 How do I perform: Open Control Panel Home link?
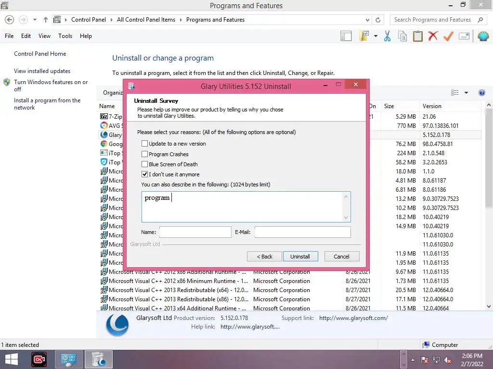coord(40,54)
